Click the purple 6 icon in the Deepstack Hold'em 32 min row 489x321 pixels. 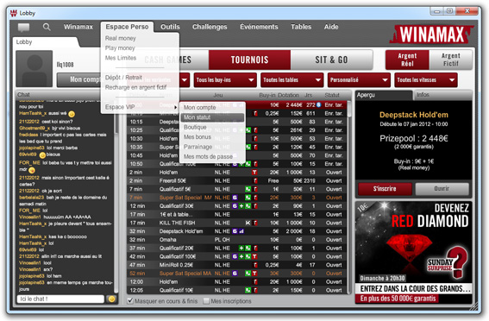[x=235, y=231]
